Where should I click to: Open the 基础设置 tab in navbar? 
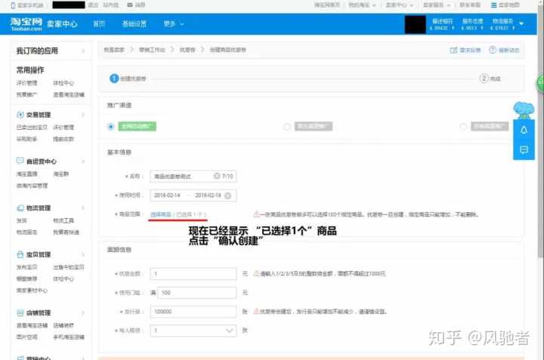[134, 23]
